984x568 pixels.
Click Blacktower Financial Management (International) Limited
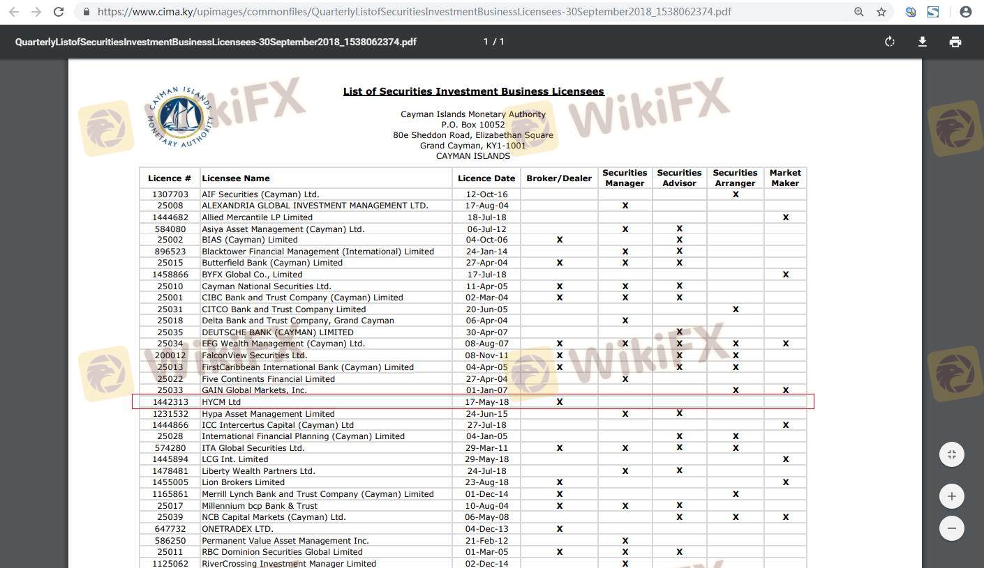[x=318, y=252]
